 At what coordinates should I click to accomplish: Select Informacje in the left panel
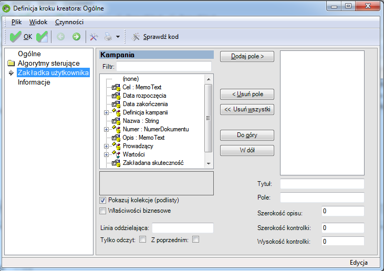34,82
